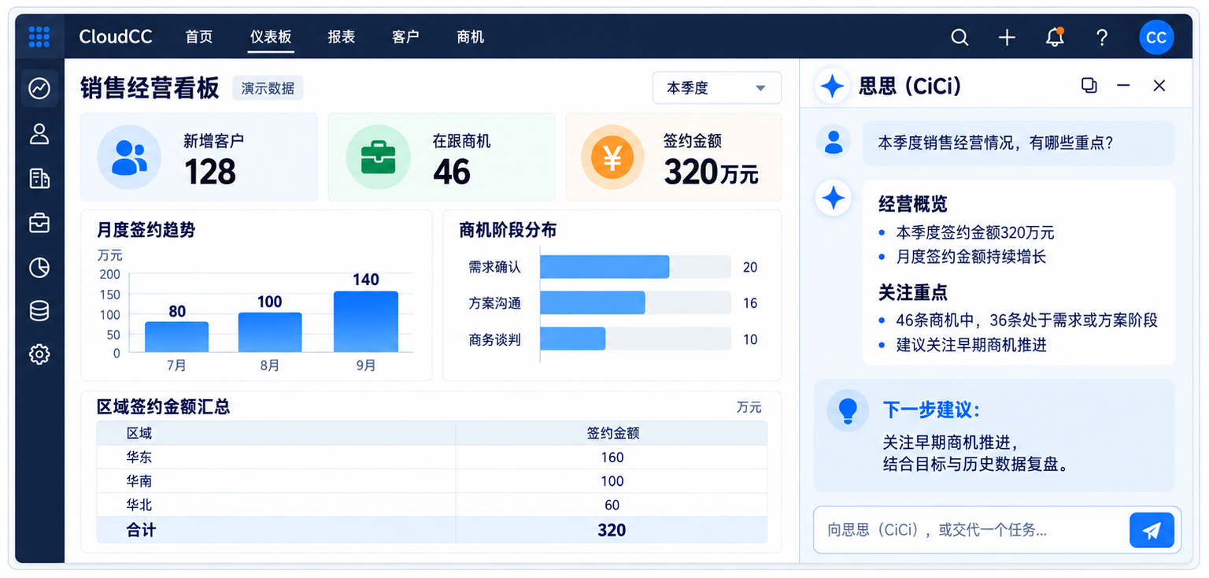Click the plus create-new icon
1209x578 pixels.
(1007, 37)
